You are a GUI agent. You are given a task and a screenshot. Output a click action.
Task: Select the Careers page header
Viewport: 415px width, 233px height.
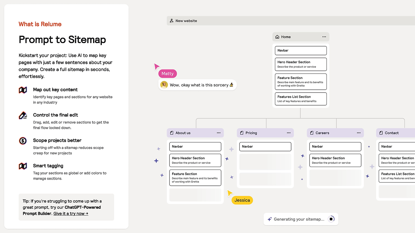coord(336,133)
